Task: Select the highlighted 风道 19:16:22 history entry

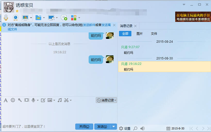Action: point(165,67)
